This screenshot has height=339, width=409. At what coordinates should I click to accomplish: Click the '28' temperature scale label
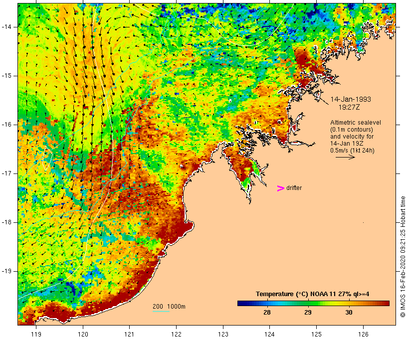(x=267, y=312)
